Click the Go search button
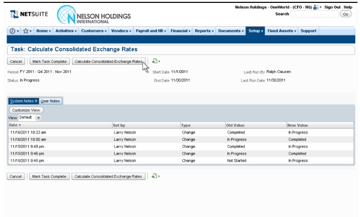This screenshot has height=217, width=360. point(346,14)
